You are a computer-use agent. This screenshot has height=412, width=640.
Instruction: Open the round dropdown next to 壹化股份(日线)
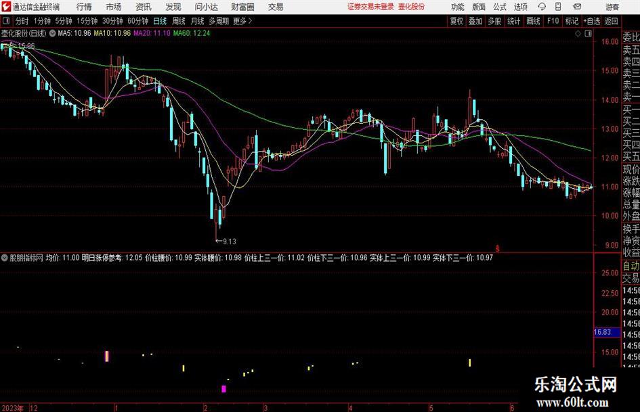tap(52, 33)
